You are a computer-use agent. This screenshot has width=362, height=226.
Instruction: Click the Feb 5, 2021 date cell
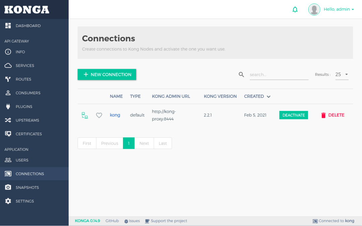coord(255,115)
